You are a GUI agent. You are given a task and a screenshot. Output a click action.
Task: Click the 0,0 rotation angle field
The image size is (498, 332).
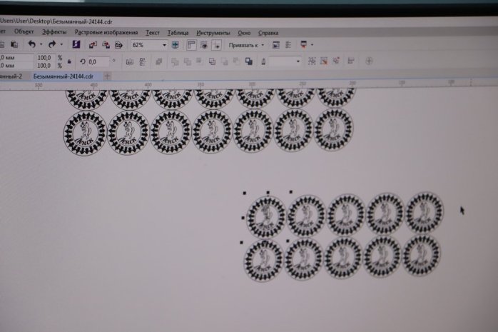(x=98, y=61)
